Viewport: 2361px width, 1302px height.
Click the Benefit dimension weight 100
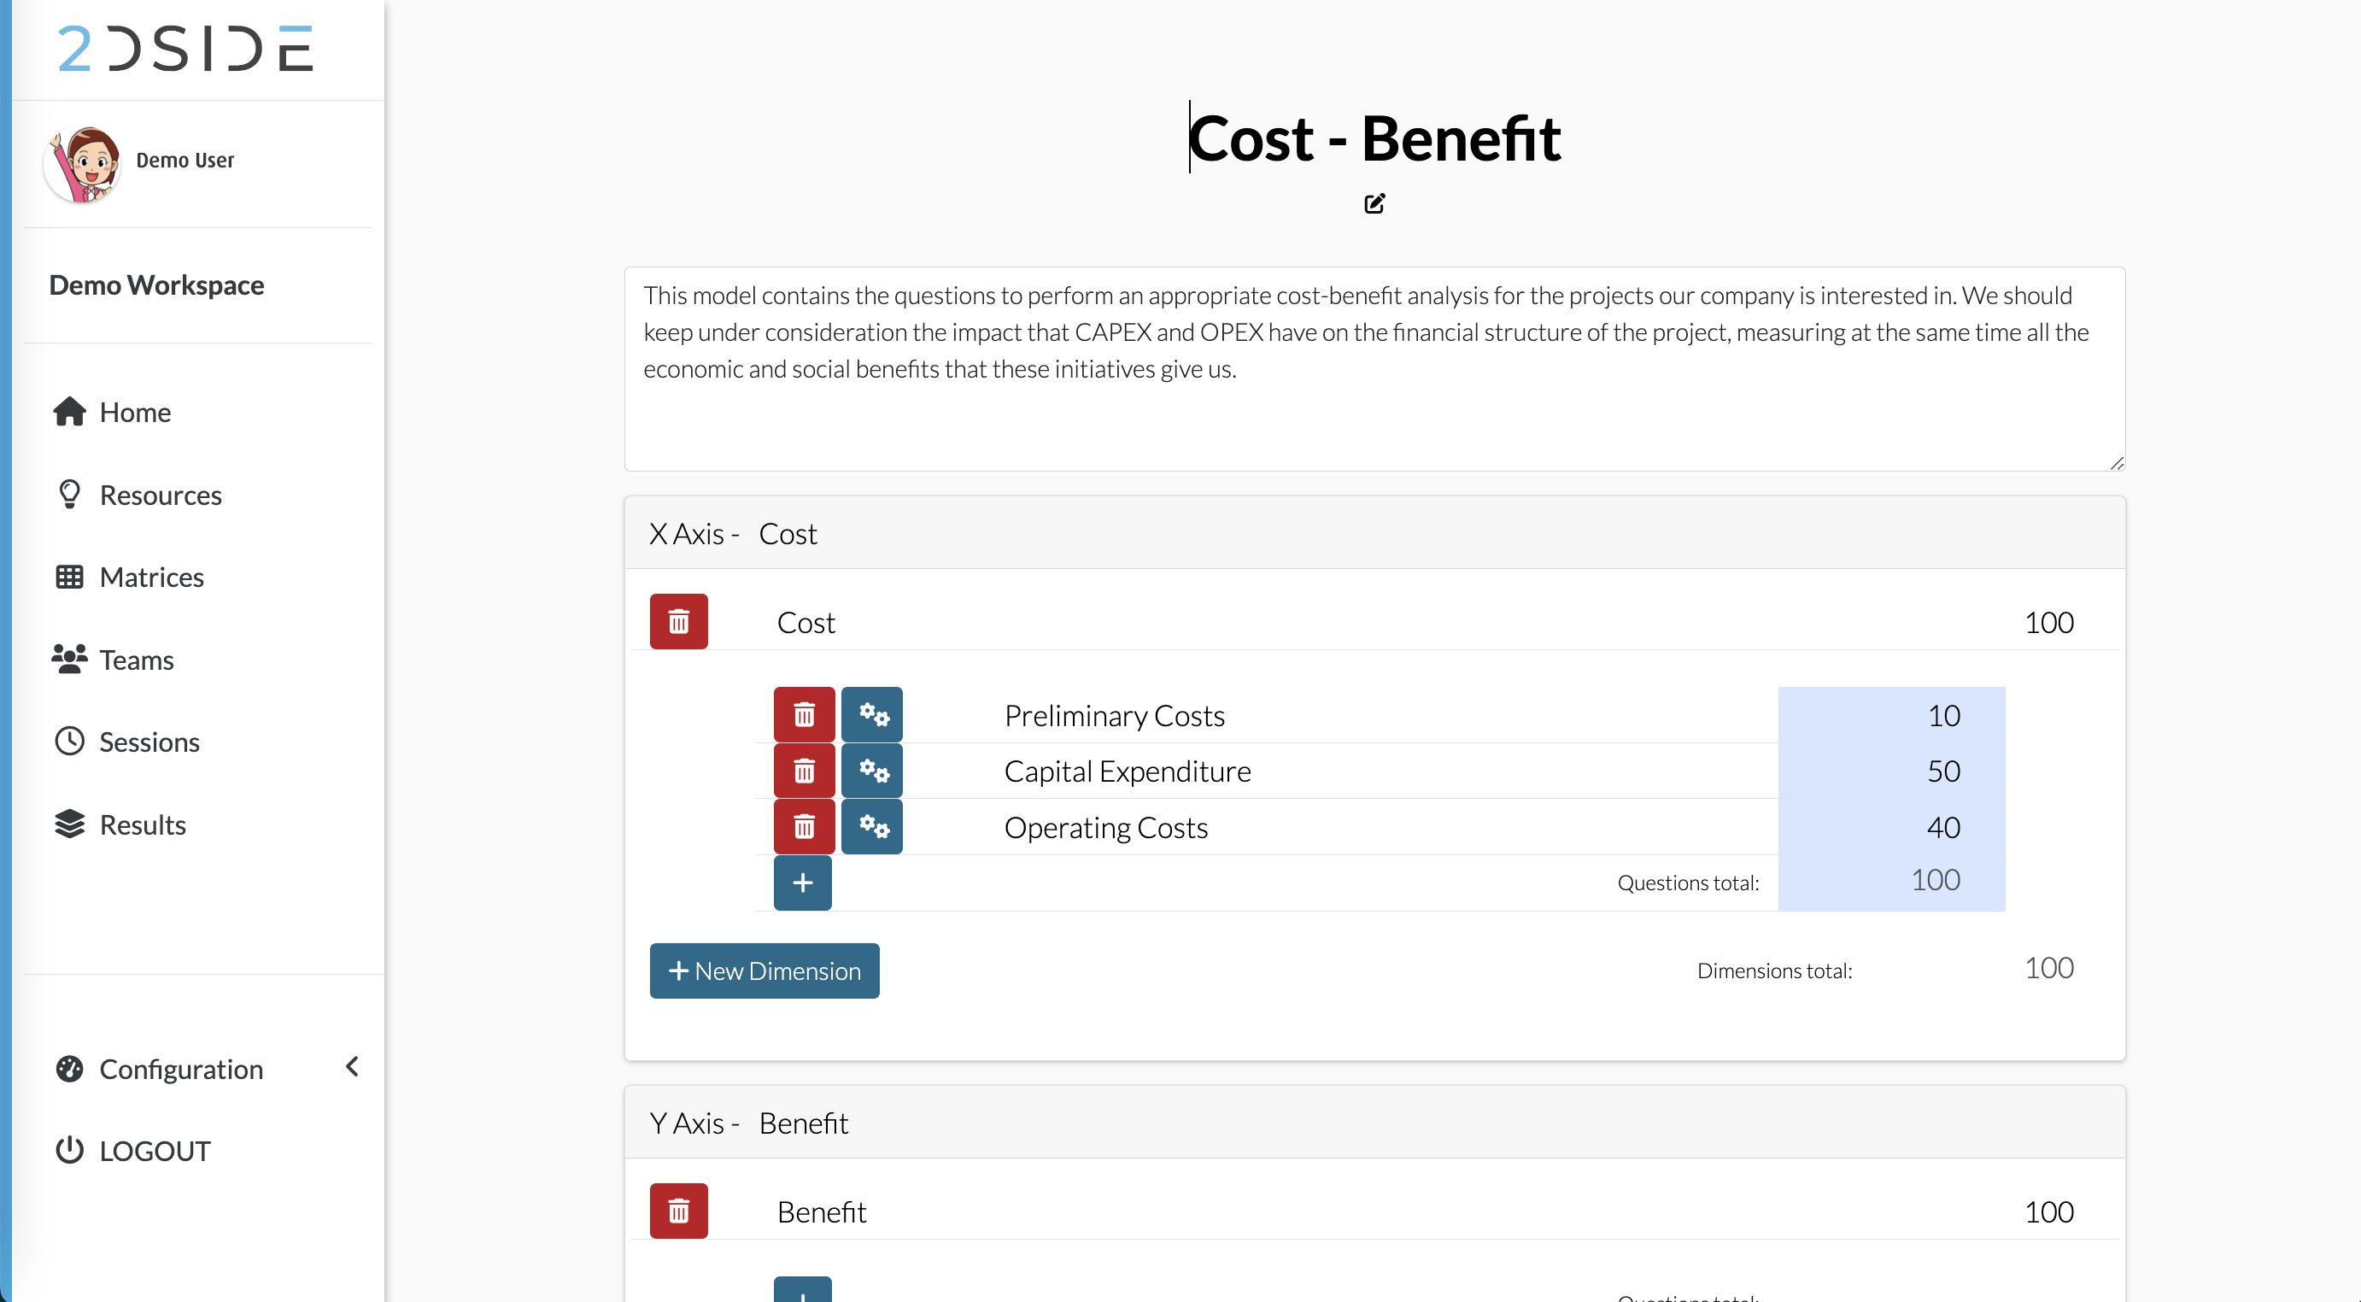[2048, 1212]
